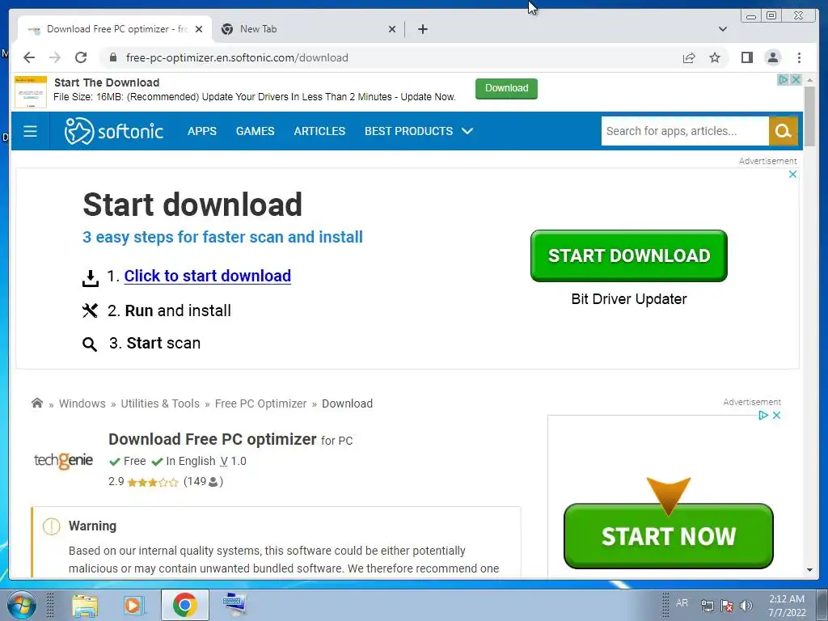This screenshot has height=621, width=828.
Task: Click the '(149' votes count text
Action: (195, 481)
